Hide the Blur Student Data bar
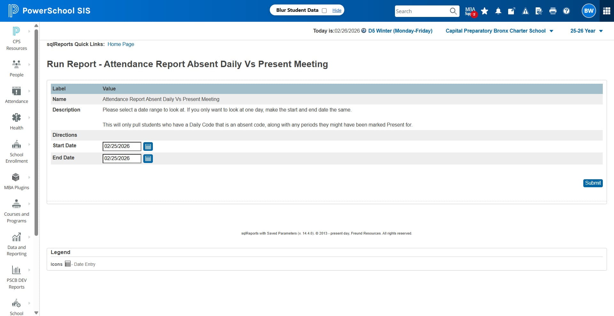This screenshot has width=614, height=316. click(337, 10)
